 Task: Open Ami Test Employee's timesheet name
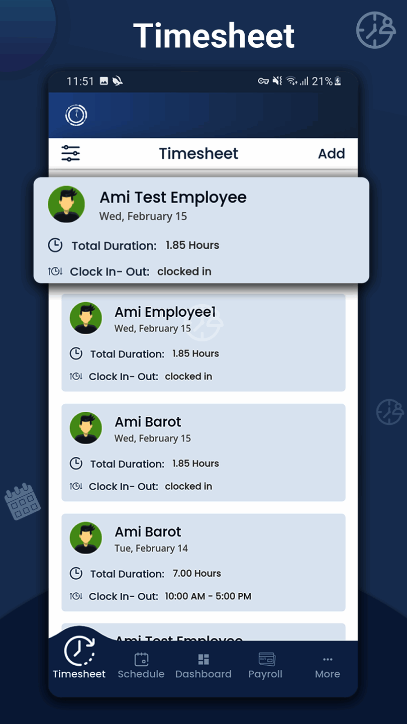[x=173, y=198]
